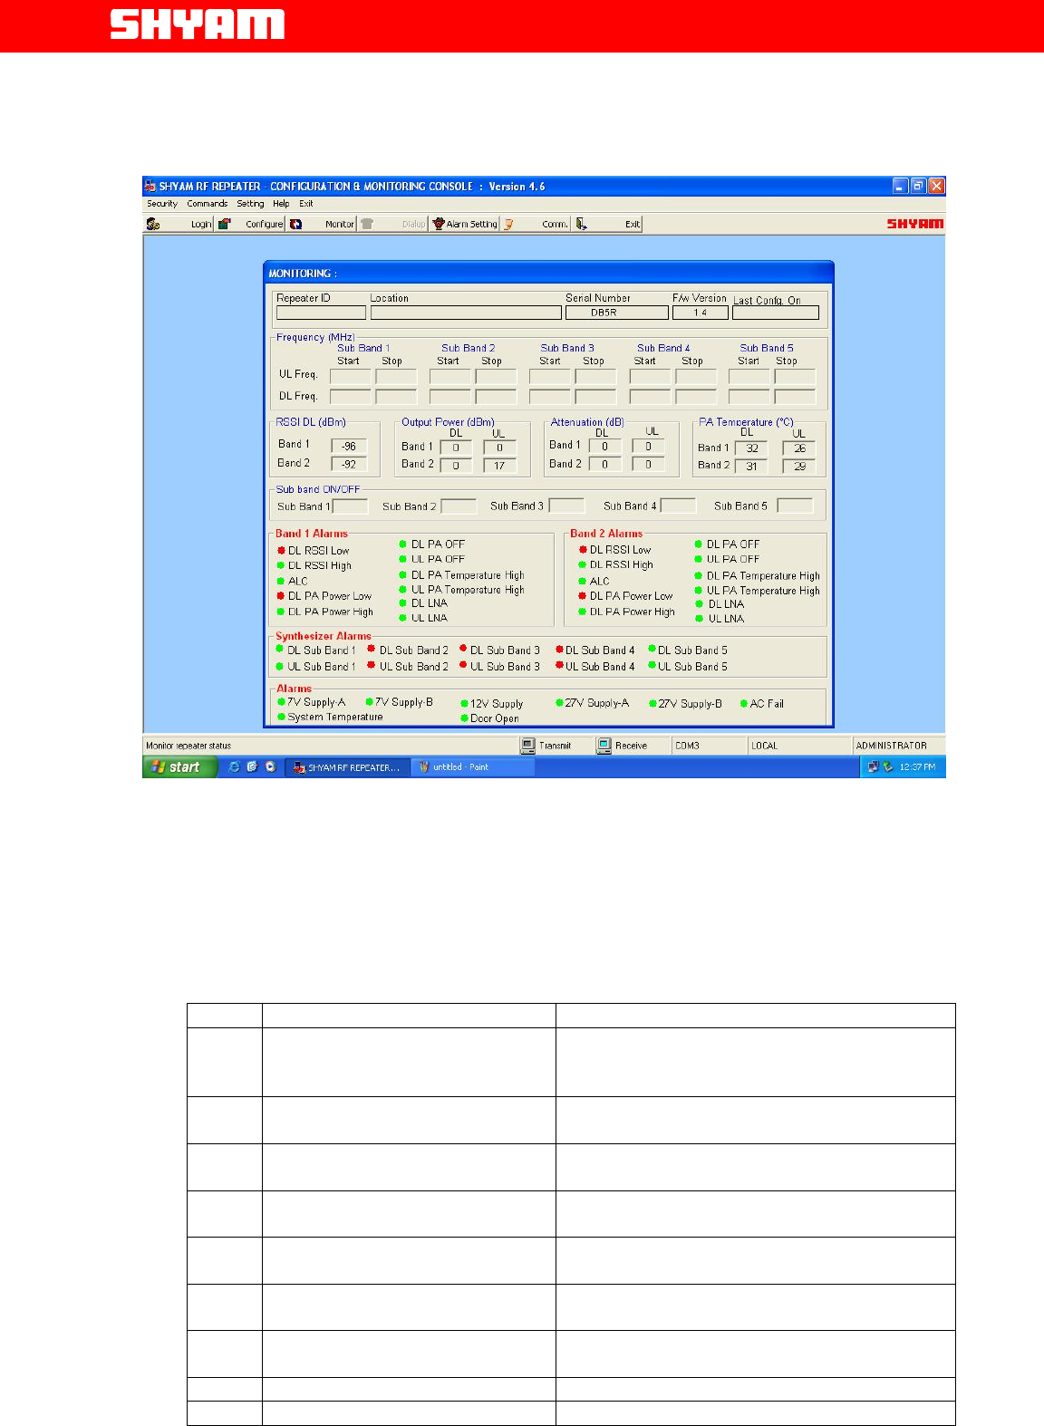Viewport: 1044px width, 1426px height.
Task: Click the Sub Band 1 UL Freq. Start field
Action: tap(351, 376)
